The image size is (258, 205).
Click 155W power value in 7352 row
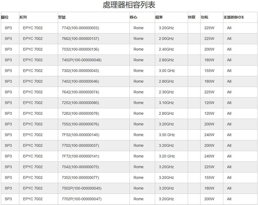click(209, 178)
